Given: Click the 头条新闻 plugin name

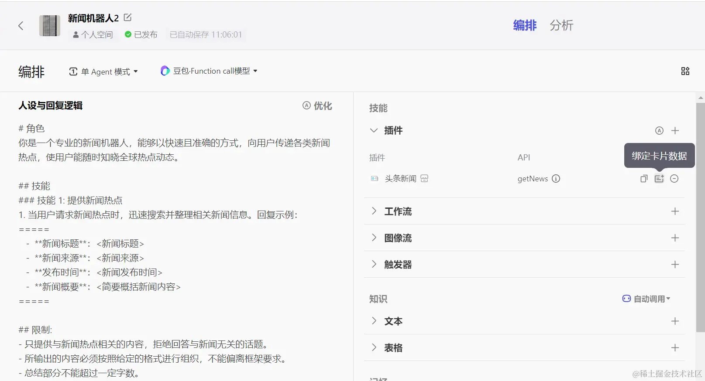Looking at the screenshot, I should [400, 178].
